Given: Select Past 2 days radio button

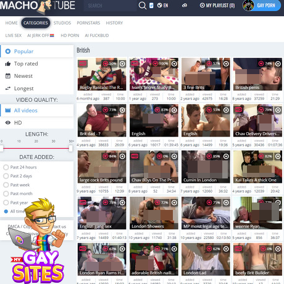Looking at the screenshot, I should (x=6, y=176).
